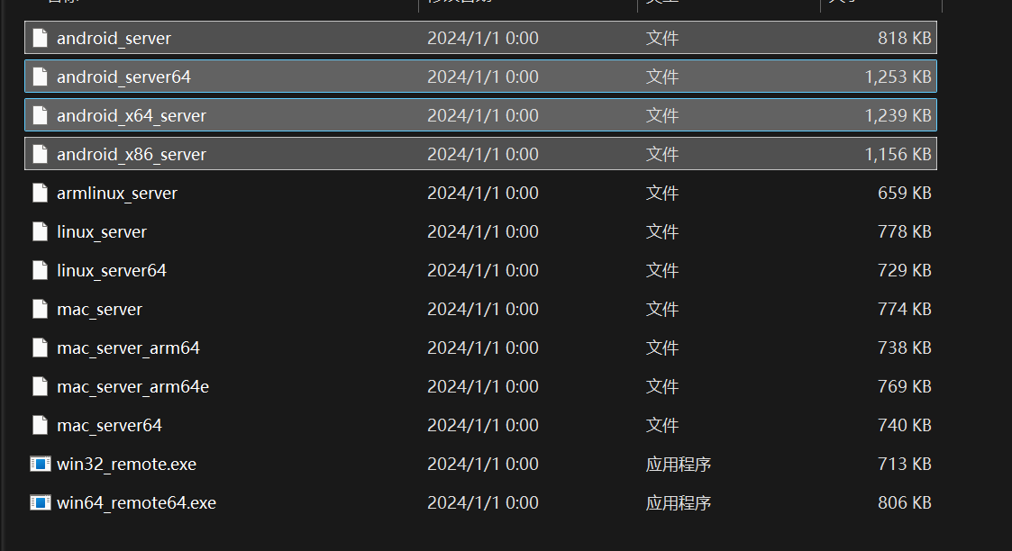Click the mac_server64 file icon

click(x=40, y=426)
